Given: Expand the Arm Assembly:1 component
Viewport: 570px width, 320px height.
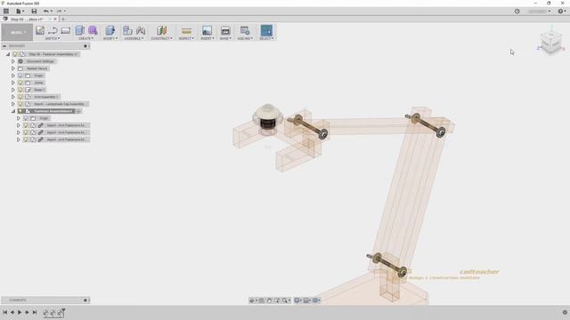Looking at the screenshot, I should [x=13, y=97].
